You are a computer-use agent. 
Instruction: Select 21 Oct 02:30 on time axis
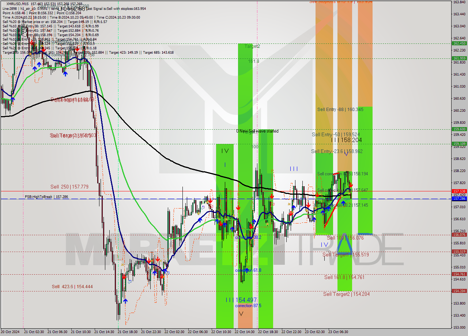(x=34, y=332)
